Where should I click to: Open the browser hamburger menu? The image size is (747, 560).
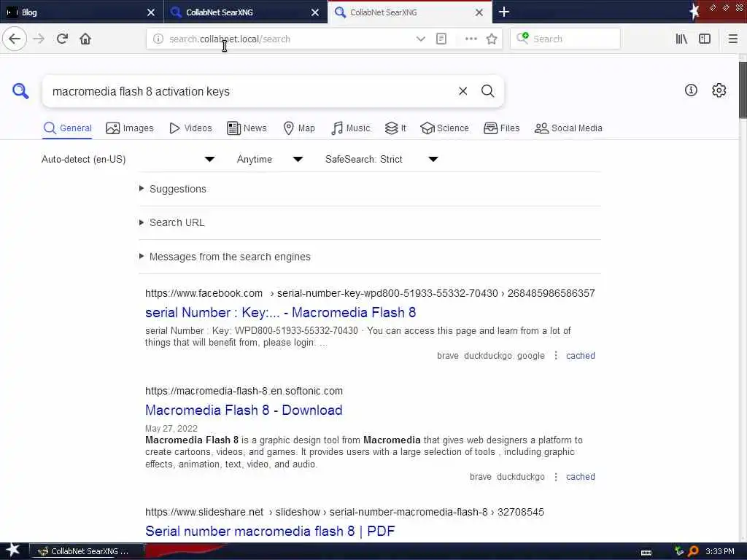tap(733, 39)
